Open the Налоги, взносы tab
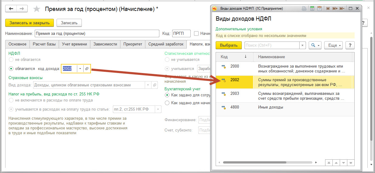This screenshot has width=375, height=173. (x=199, y=44)
